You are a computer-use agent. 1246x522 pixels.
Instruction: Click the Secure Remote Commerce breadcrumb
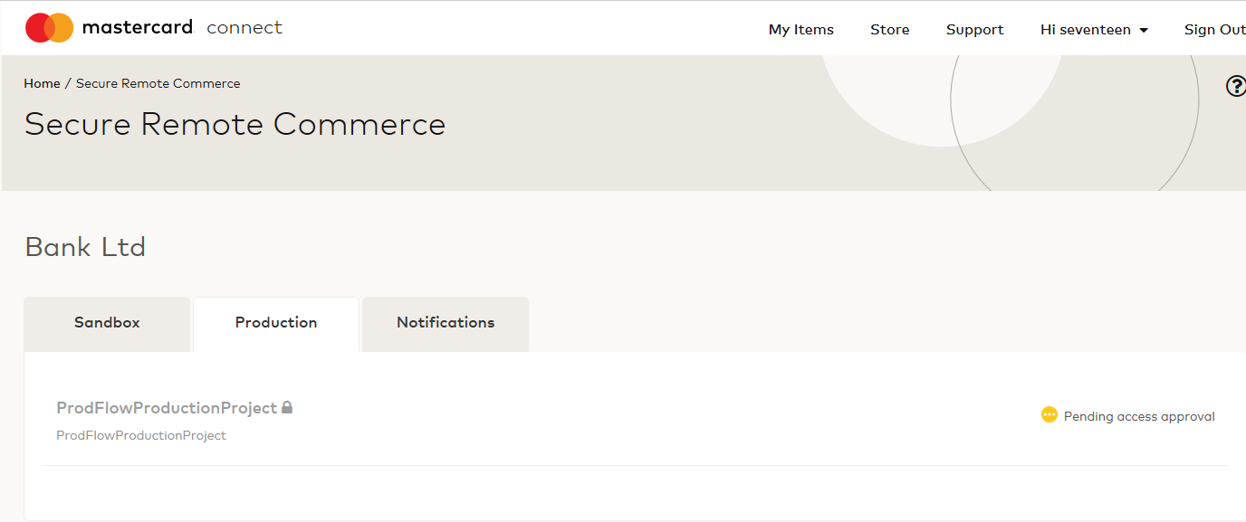pos(158,83)
